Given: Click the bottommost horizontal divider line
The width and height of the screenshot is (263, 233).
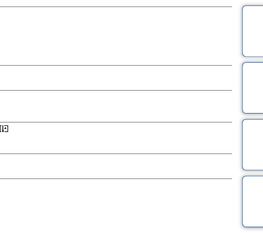Looking at the screenshot, I should pos(116,179).
